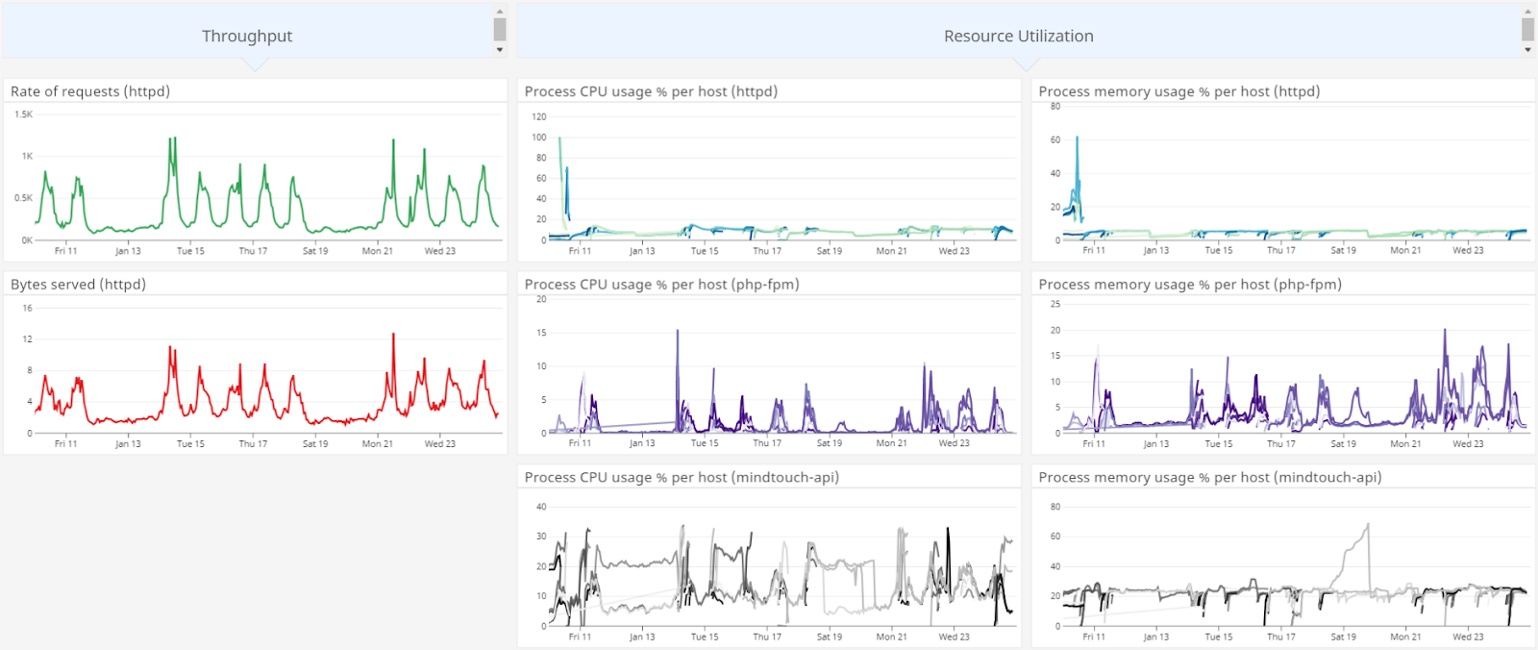The width and height of the screenshot is (1538, 650).
Task: Open 'Process CPU usage % per host (httpd)' title
Action: click(x=651, y=91)
